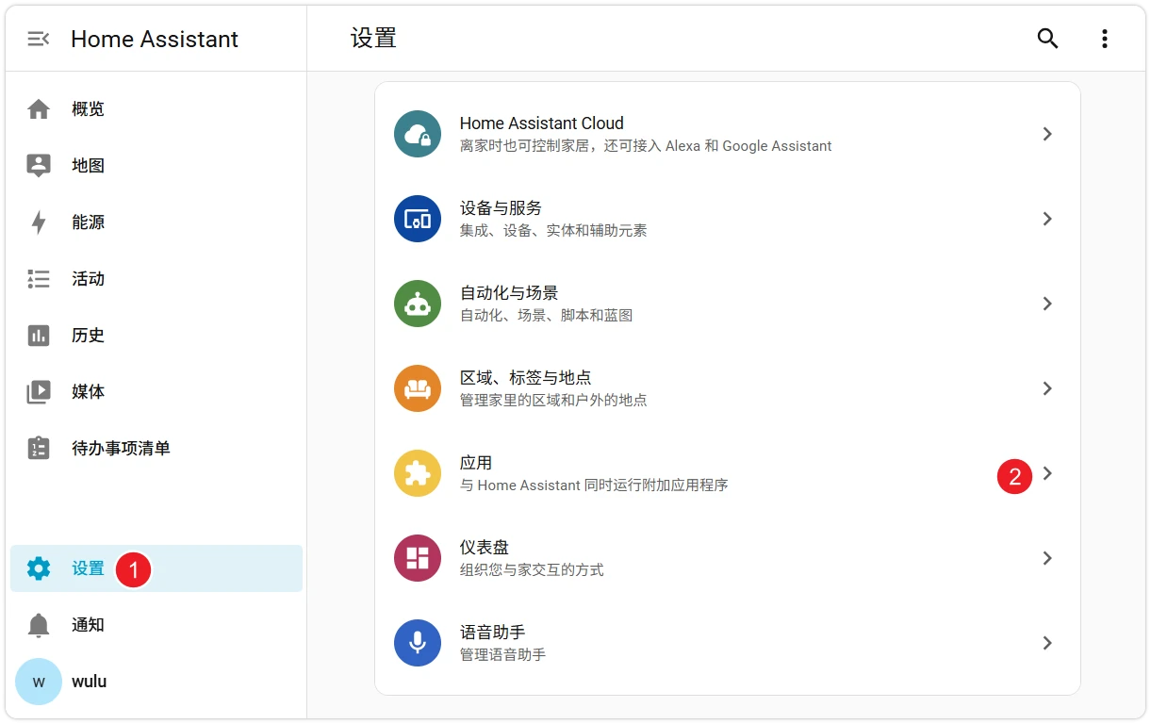Click the microphone icon for 语音助手

point(418,643)
